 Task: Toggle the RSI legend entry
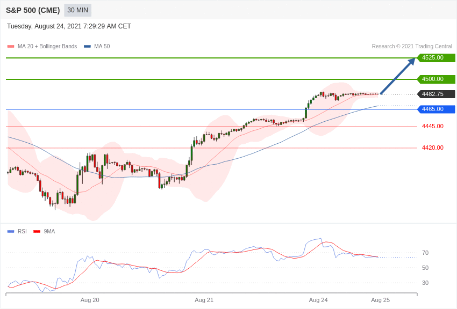coord(22,232)
